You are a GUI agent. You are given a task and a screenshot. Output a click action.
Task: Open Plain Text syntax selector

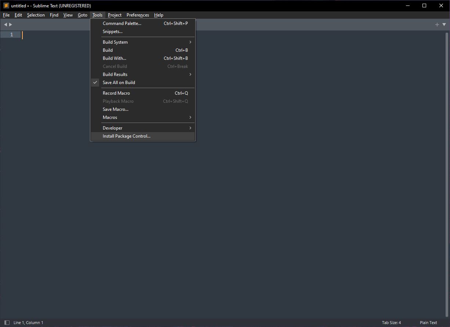pyautogui.click(x=428, y=323)
